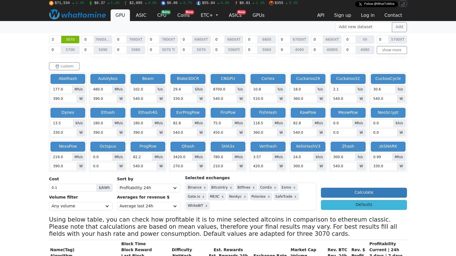Open the Sort by dropdown

click(148, 188)
